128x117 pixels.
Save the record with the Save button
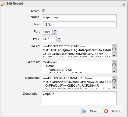[x=91, y=111]
